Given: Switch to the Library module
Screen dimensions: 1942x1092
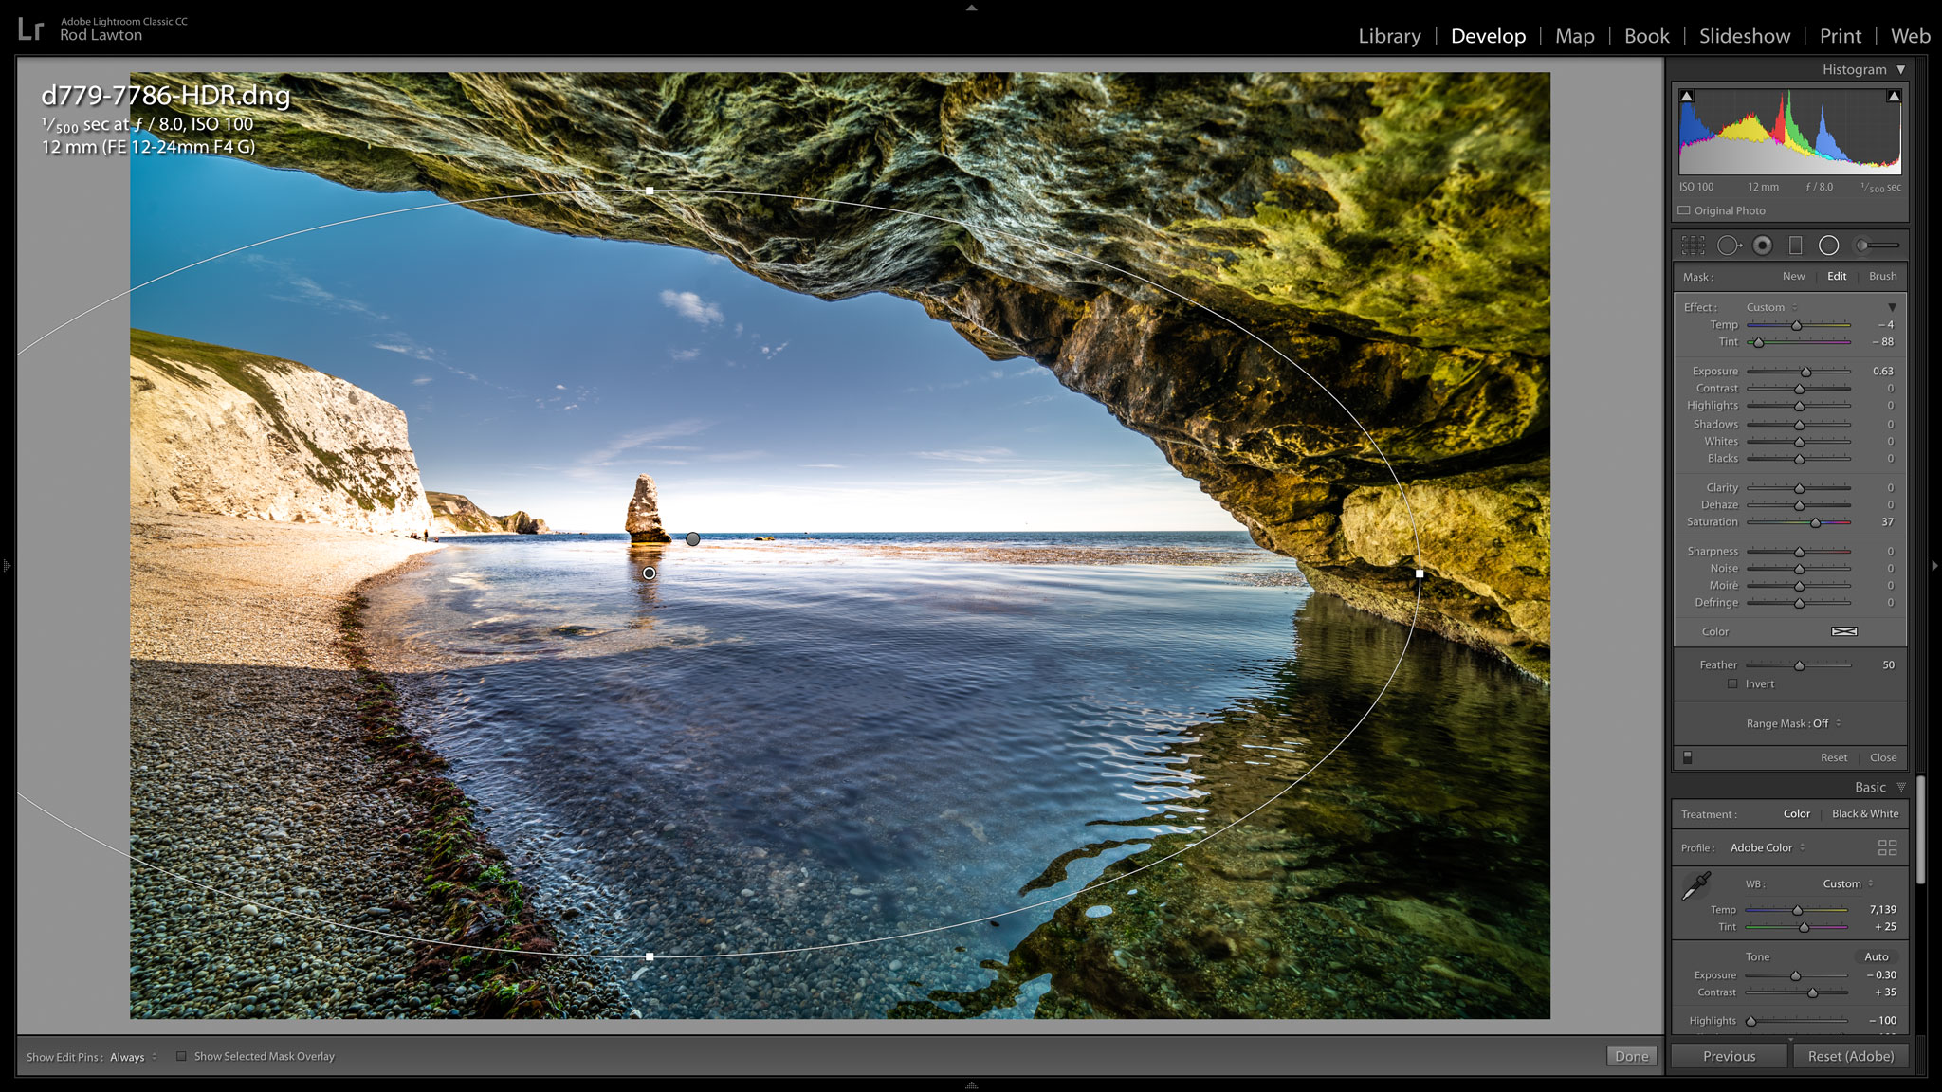Looking at the screenshot, I should pos(1388,36).
